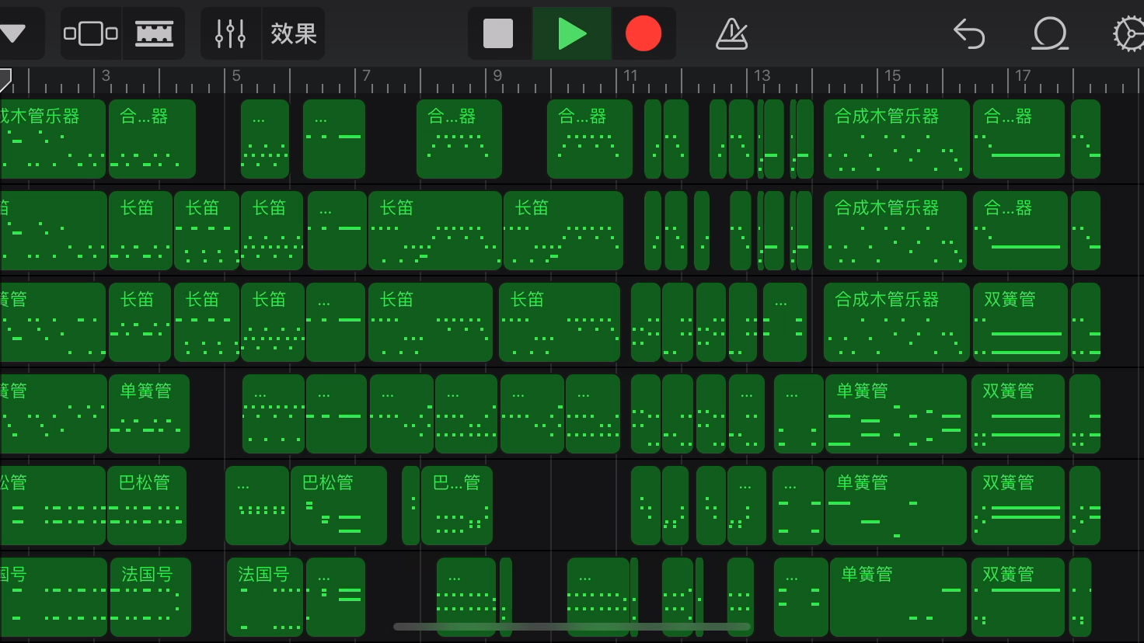This screenshot has width=1144, height=643.
Task: Tap the horizontal scroll indicator at the bottom
Action: pyautogui.click(x=572, y=626)
